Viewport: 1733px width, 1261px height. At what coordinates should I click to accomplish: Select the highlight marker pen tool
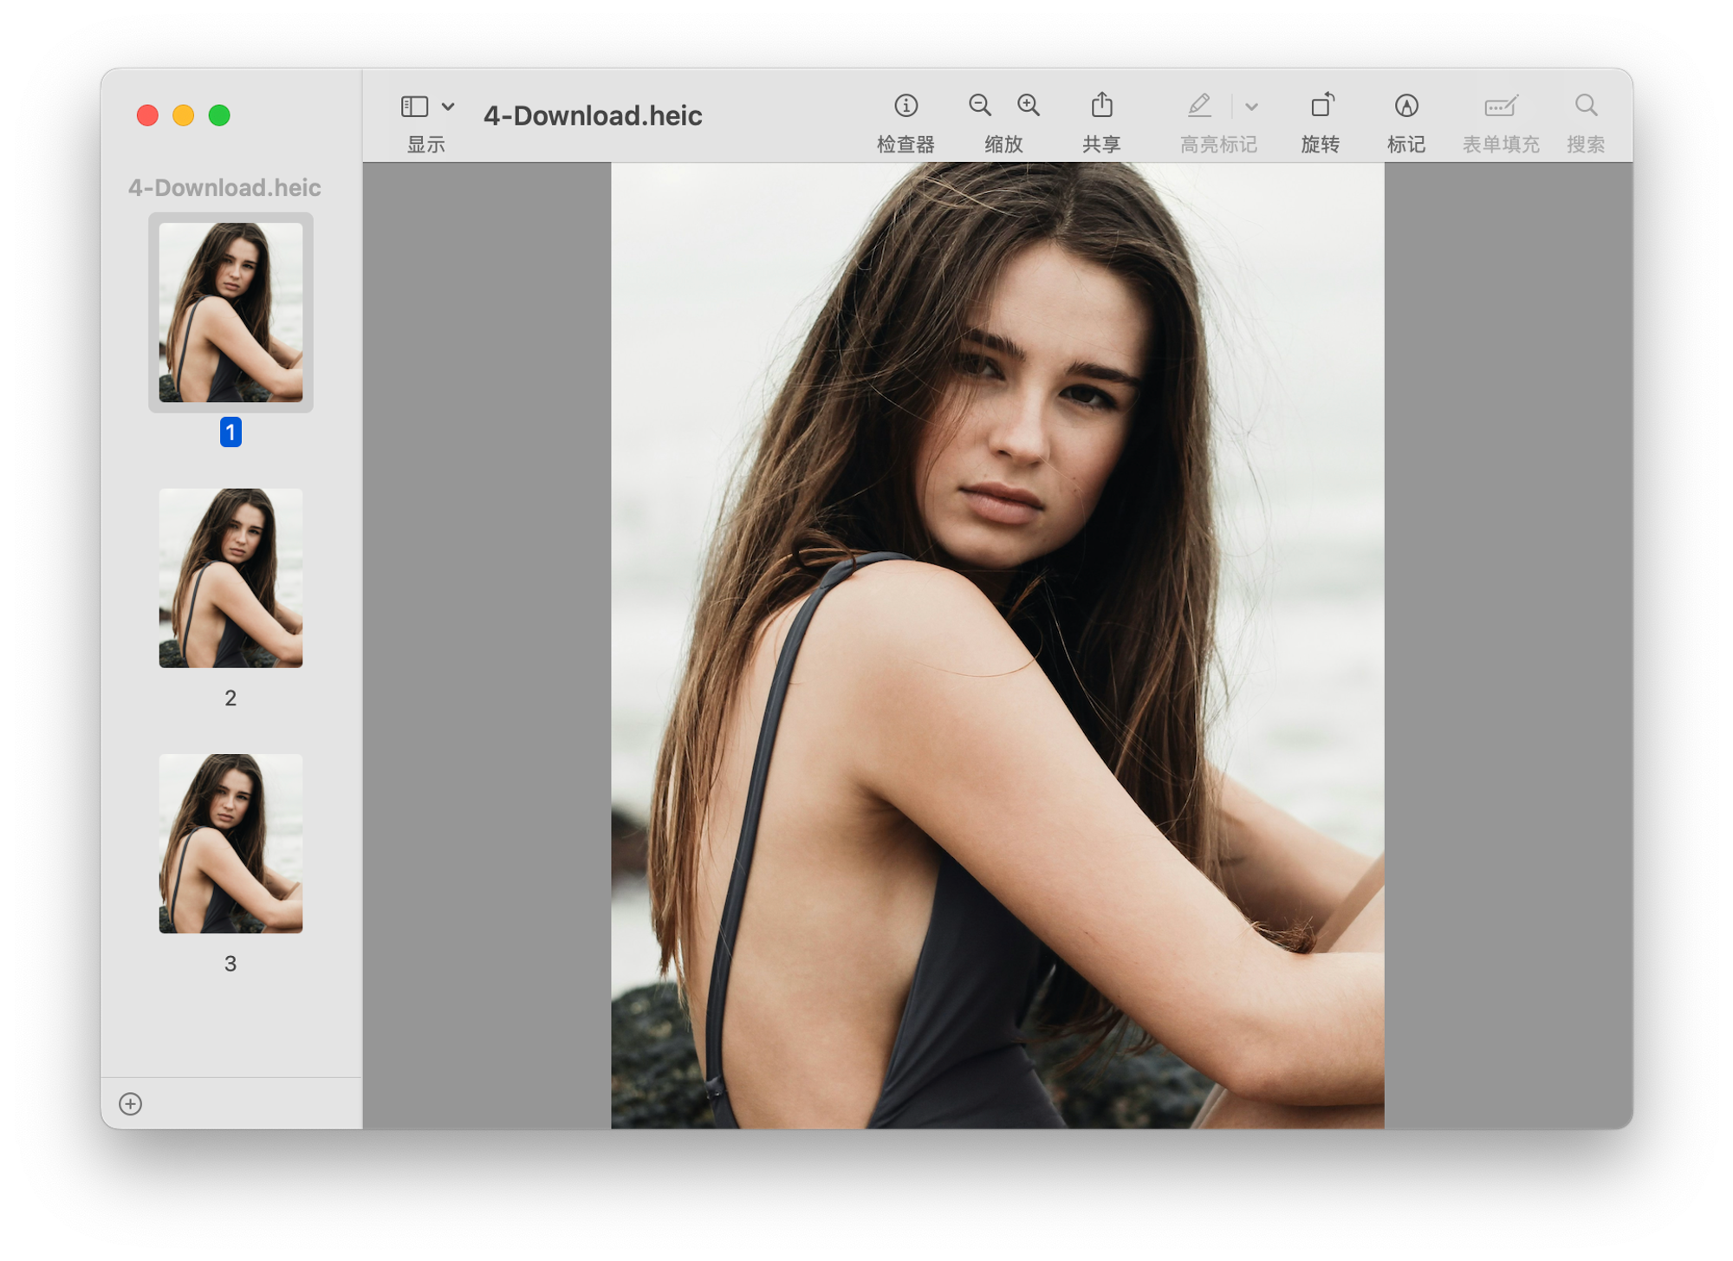pos(1199,106)
